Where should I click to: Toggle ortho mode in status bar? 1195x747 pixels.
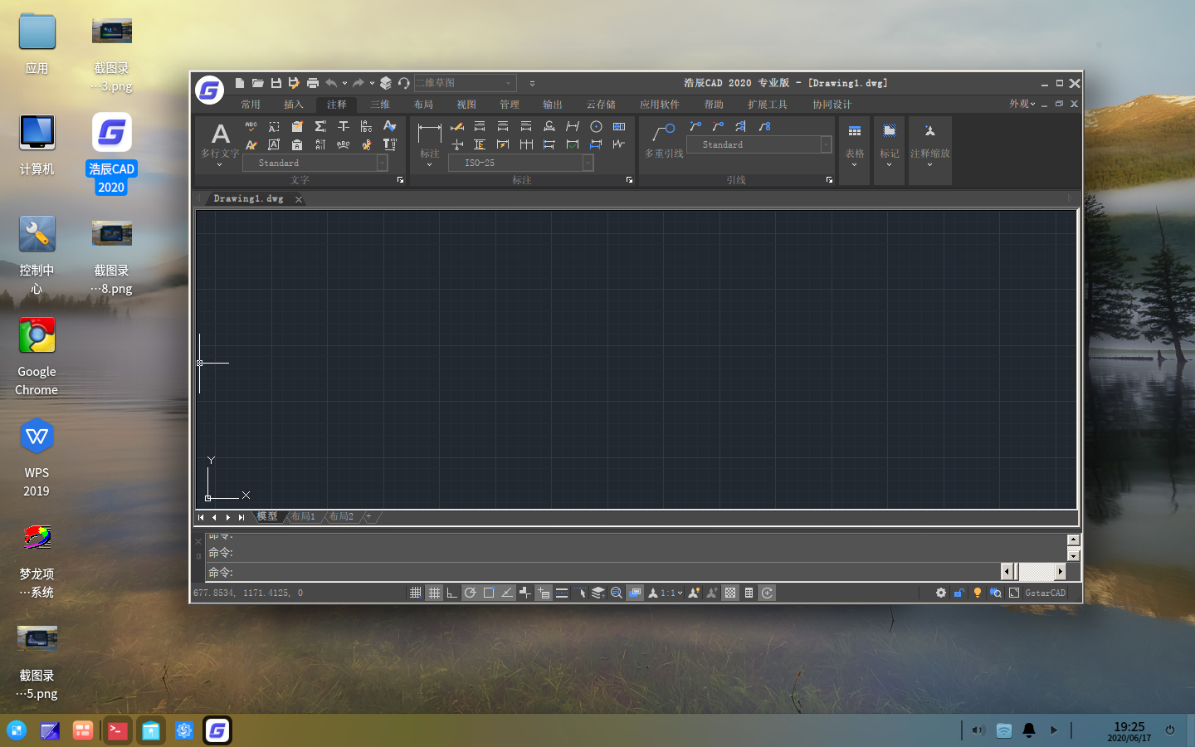(x=451, y=593)
